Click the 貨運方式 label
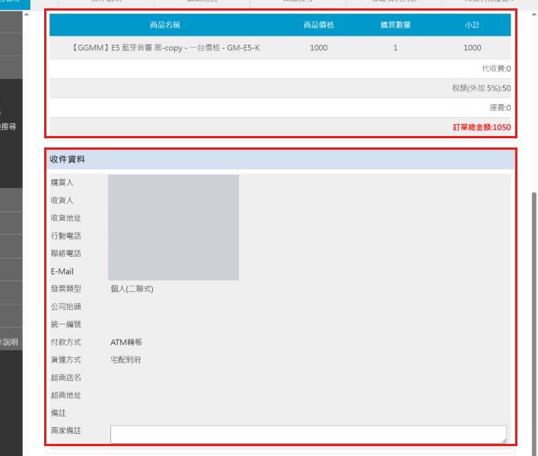Screen dimensions: 538x456 point(65,359)
